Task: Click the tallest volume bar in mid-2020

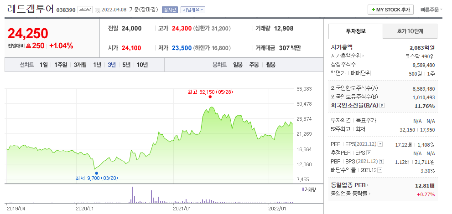Action: (133, 195)
